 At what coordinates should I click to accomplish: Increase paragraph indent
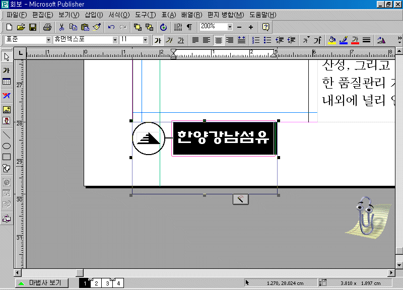(x=291, y=40)
